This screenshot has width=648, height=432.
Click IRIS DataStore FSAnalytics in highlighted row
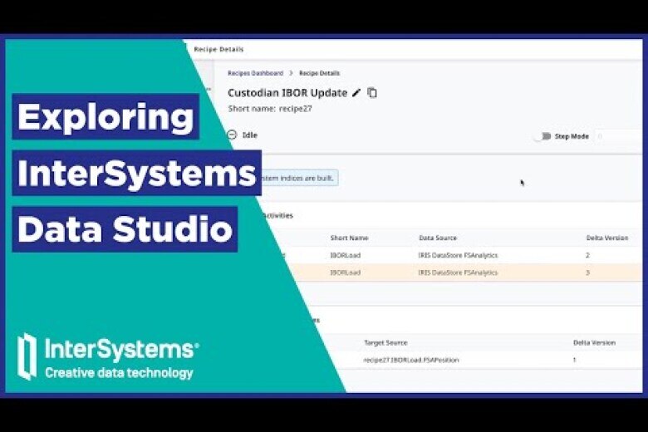458,272
